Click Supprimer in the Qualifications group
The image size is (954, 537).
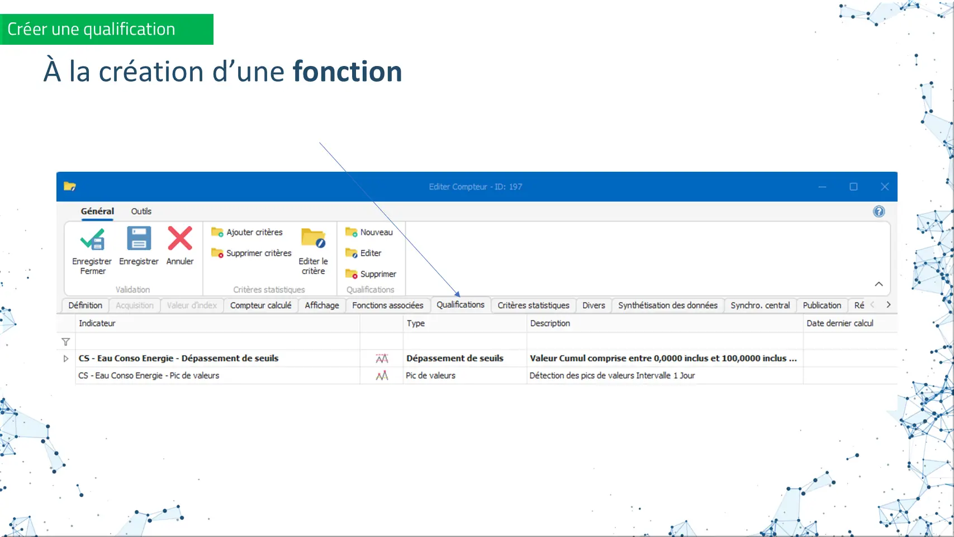(371, 274)
